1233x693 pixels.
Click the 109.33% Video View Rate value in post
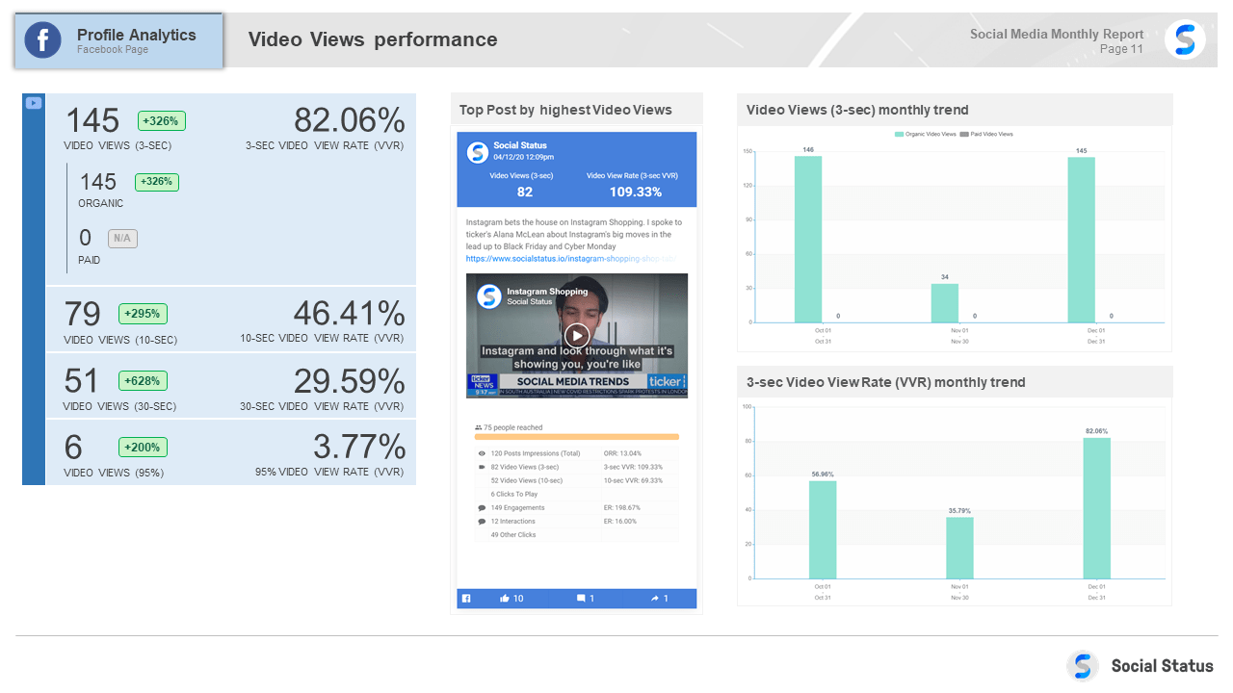coord(636,192)
